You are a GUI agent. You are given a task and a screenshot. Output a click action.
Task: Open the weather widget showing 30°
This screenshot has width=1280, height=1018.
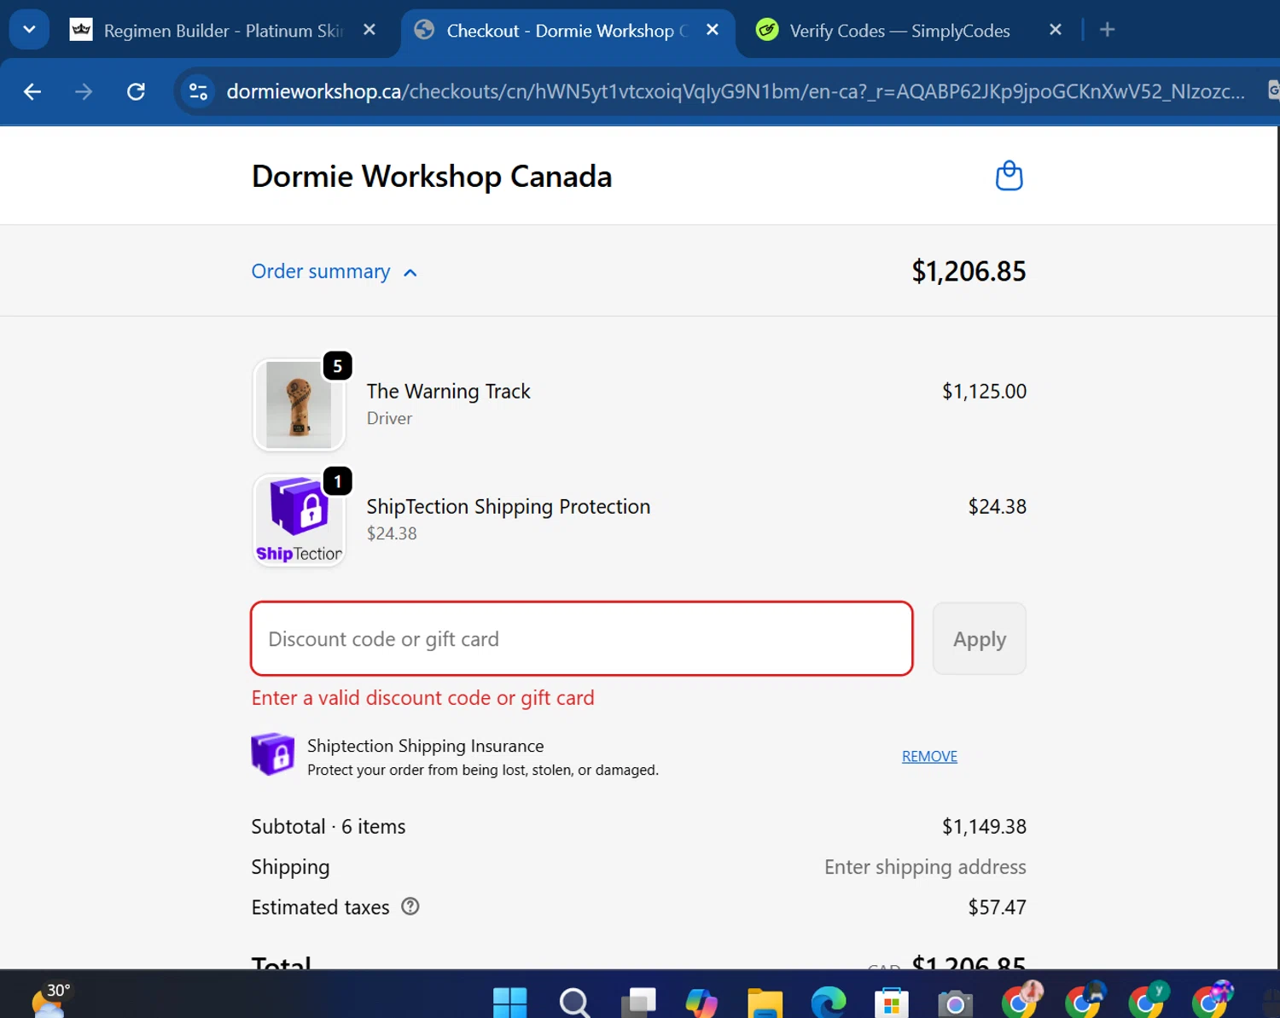click(51, 999)
